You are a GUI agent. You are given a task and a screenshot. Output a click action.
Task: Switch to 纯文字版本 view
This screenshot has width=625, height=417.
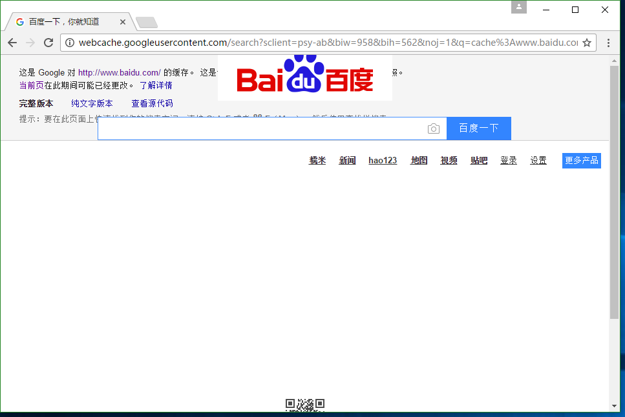coord(92,103)
